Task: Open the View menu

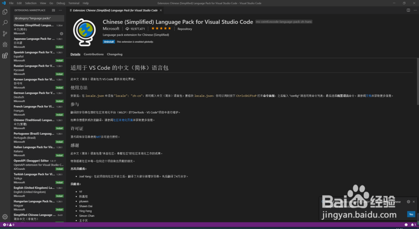Action: click(43, 3)
